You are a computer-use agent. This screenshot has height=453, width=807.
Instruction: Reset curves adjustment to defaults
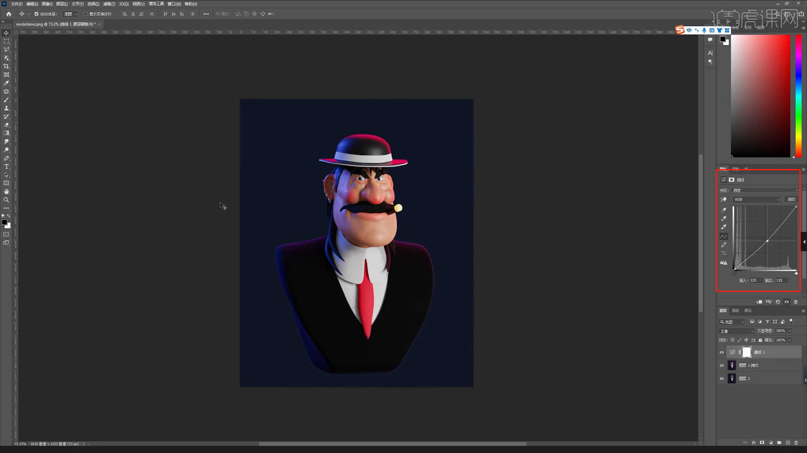[x=778, y=302]
